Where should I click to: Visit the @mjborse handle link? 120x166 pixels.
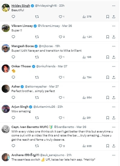(46, 46)
